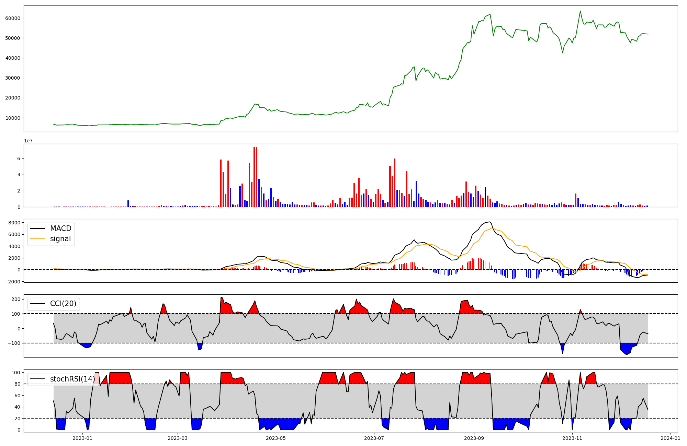This screenshot has width=687, height=446.
Task: Select the 2023-11 date tick label
Action: [572, 438]
